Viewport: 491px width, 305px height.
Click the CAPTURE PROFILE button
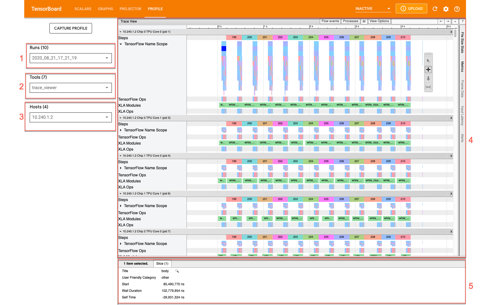pos(71,28)
